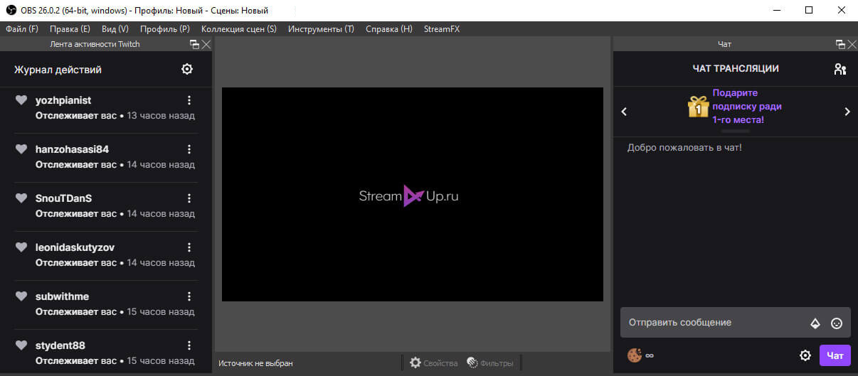Open the Bits icon in chat input
Screen dimensions: 858x376
815,323
